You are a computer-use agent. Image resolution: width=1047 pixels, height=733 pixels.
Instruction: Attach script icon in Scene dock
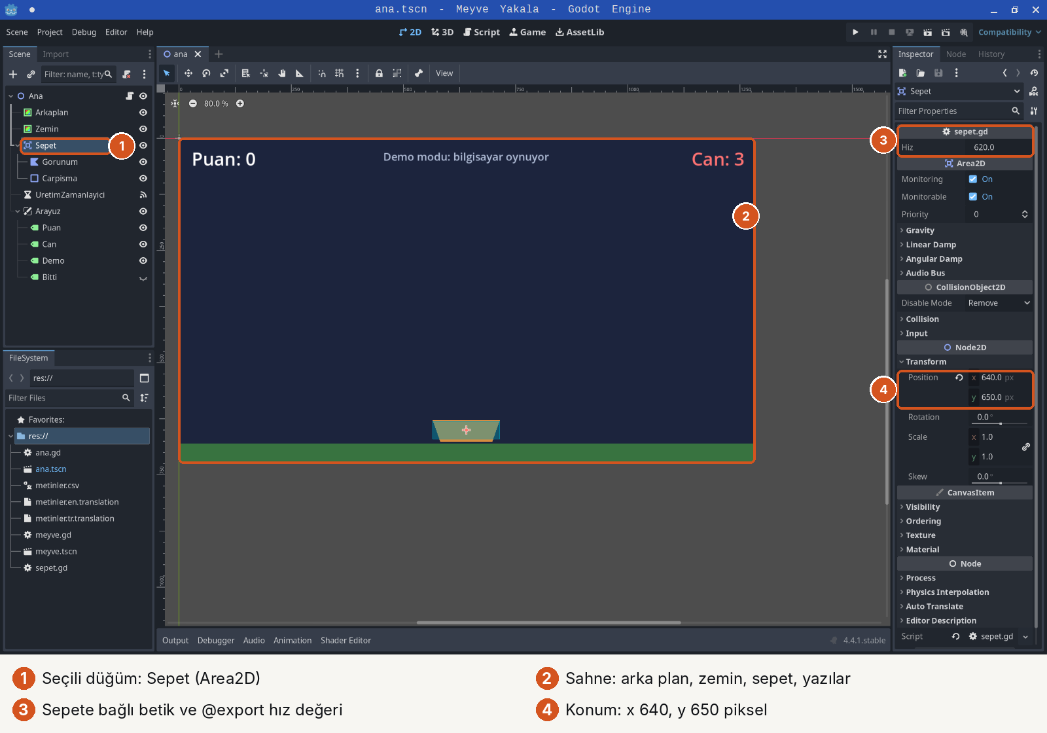[x=127, y=74]
